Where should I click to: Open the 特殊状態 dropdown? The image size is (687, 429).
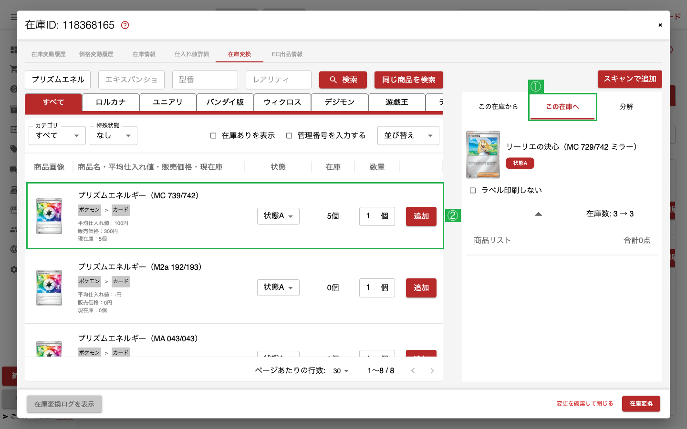click(114, 136)
